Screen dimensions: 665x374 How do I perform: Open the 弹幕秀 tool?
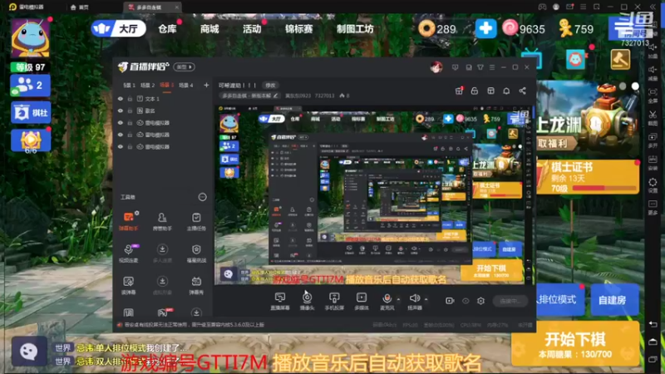click(x=196, y=285)
